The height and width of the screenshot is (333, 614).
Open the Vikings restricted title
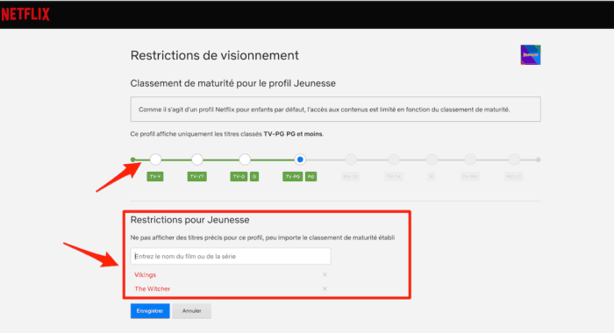pyautogui.click(x=145, y=274)
